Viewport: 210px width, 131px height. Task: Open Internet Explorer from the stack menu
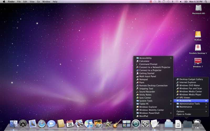pos(191,82)
